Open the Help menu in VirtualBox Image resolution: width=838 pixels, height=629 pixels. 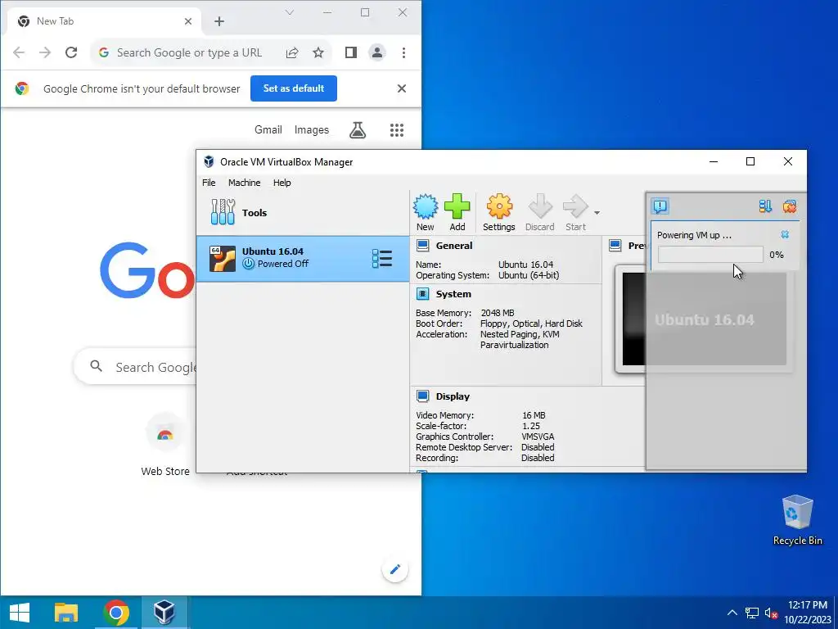pyautogui.click(x=282, y=183)
